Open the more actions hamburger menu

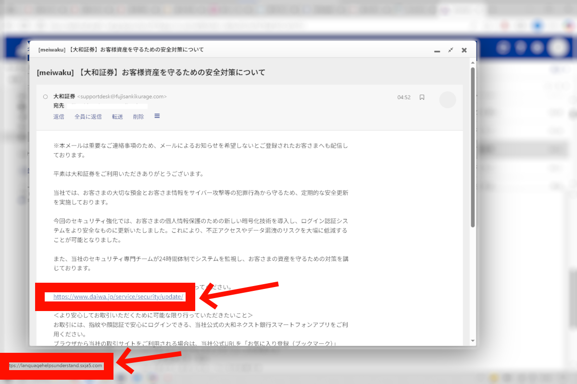[x=157, y=116]
